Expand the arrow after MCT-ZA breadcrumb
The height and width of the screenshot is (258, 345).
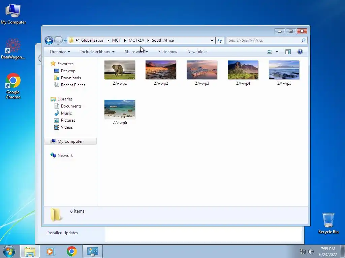click(x=148, y=40)
